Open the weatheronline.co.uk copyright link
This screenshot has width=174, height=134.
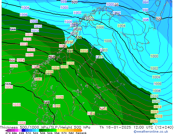pos(151,132)
